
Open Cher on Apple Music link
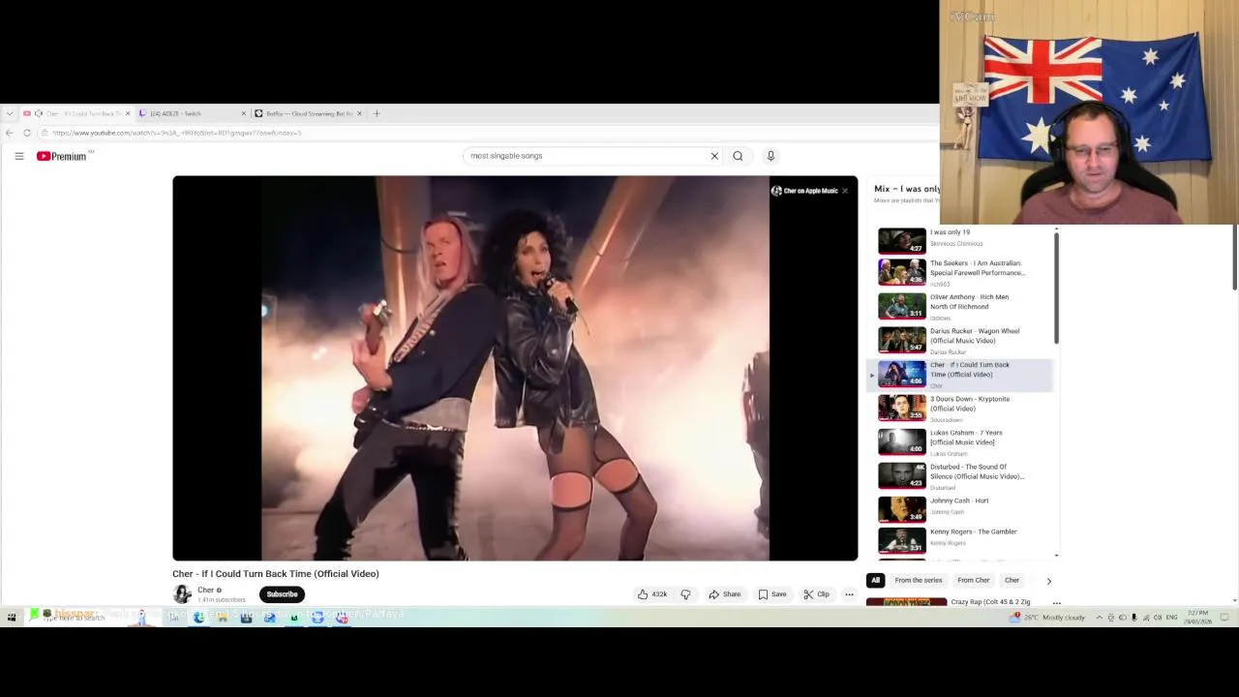coord(804,191)
